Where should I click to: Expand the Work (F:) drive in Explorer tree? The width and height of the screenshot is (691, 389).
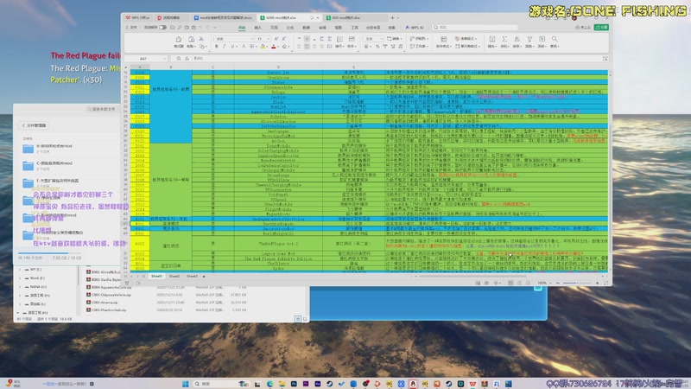coord(20,277)
